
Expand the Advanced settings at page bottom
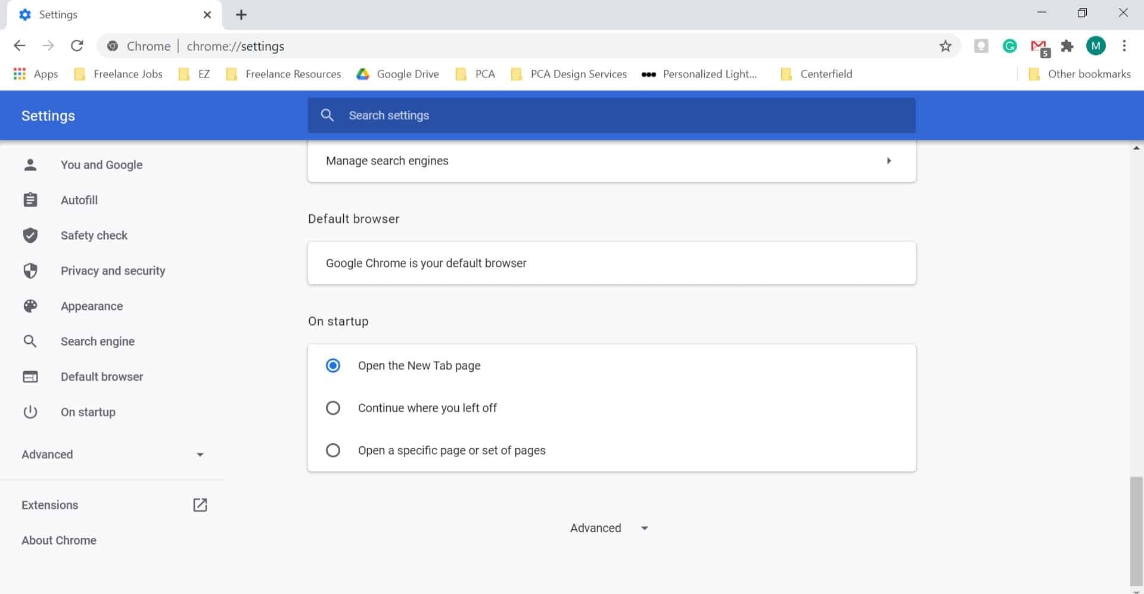608,528
